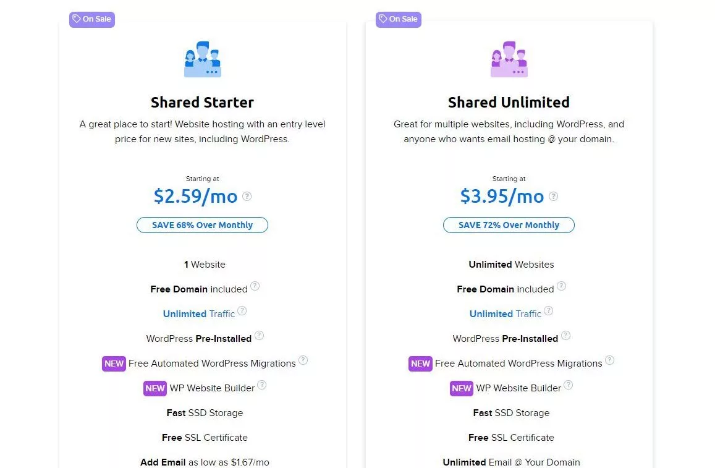Open Free Domain tooltip on Shared Unlimited
The height and width of the screenshot is (468, 715).
[562, 285]
